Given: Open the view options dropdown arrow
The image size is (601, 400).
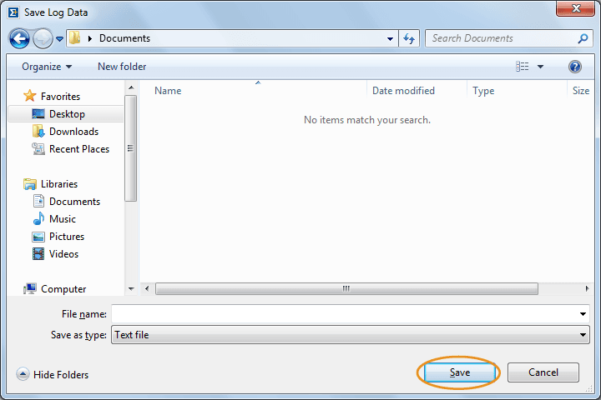Looking at the screenshot, I should (540, 67).
